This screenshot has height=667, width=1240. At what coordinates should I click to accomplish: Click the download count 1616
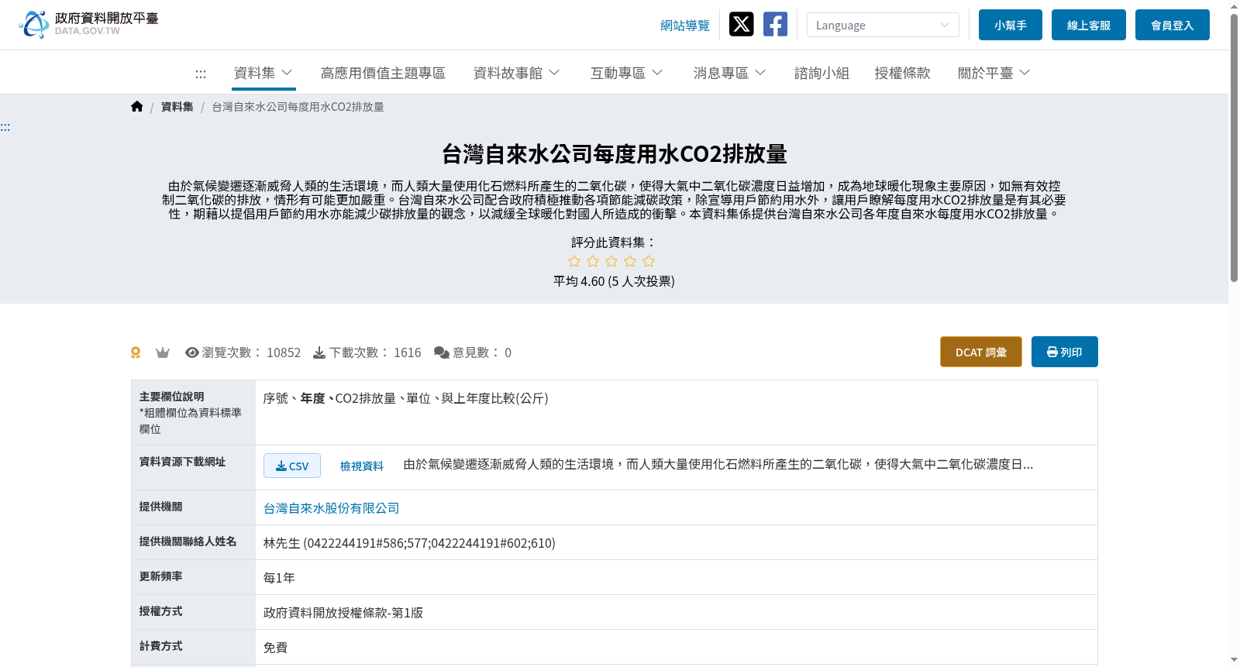[x=408, y=352]
